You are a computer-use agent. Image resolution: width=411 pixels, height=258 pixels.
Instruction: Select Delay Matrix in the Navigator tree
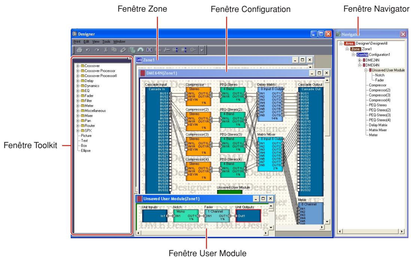click(x=378, y=125)
